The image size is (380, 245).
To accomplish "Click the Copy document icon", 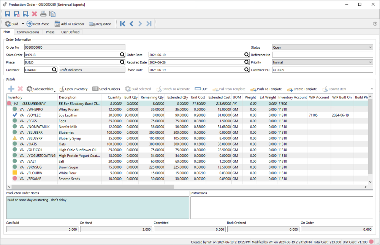I will 52,14.
